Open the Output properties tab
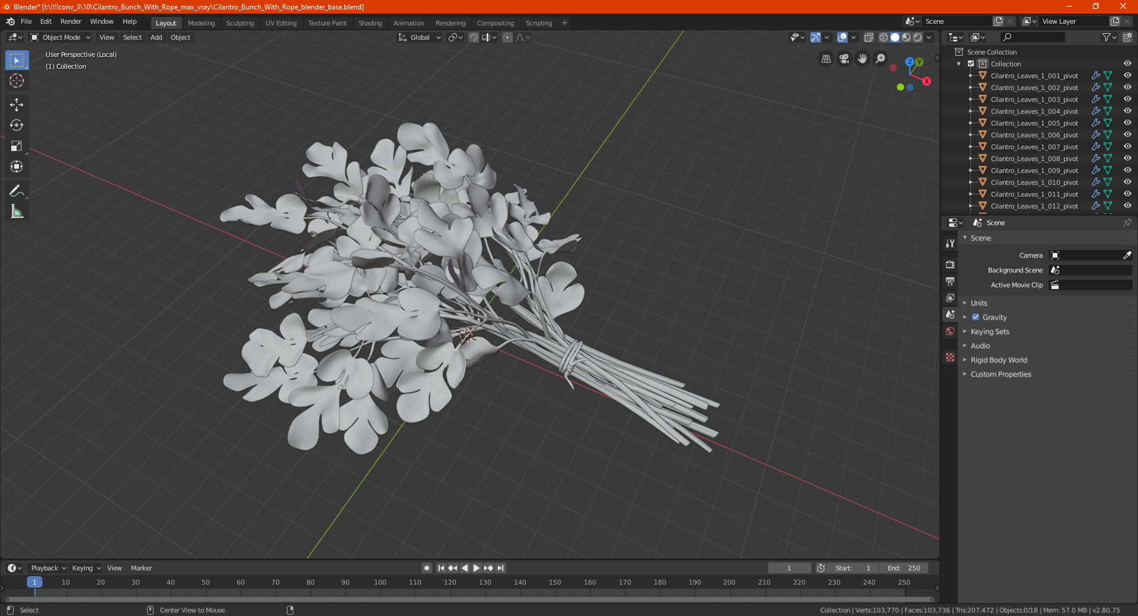1138x616 pixels. coord(950,281)
